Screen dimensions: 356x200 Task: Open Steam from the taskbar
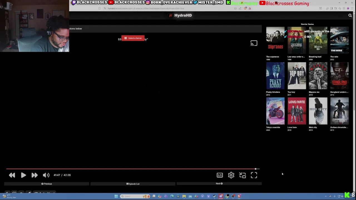pos(214,196)
